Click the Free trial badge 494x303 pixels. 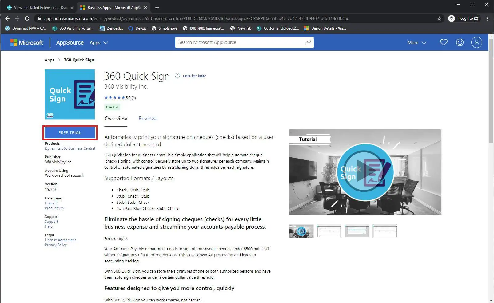click(x=112, y=107)
